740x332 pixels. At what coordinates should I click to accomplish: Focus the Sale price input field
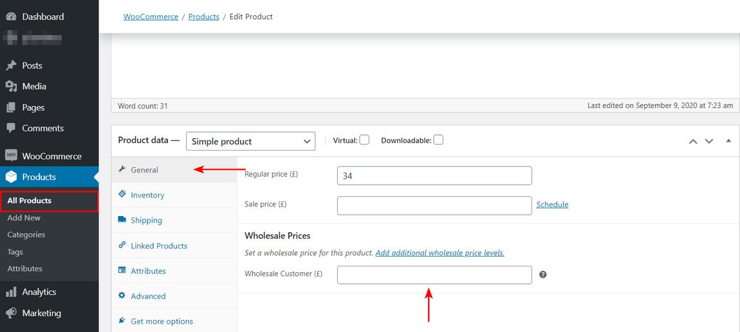click(x=434, y=206)
